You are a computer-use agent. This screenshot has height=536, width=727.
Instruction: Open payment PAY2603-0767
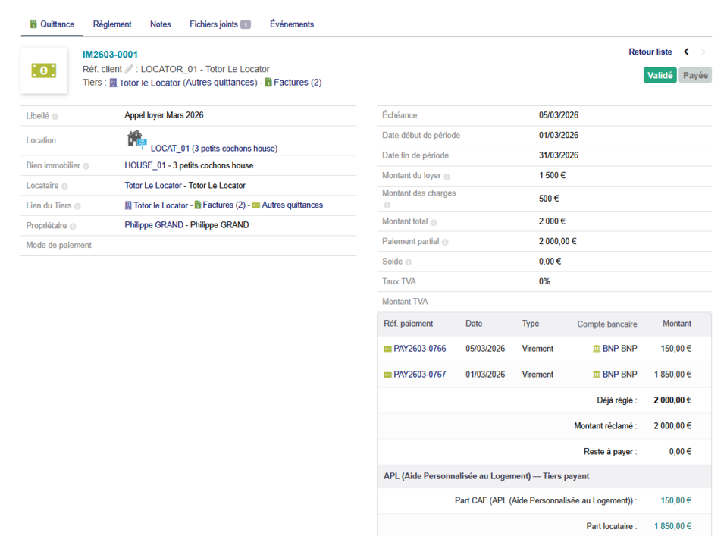point(419,375)
